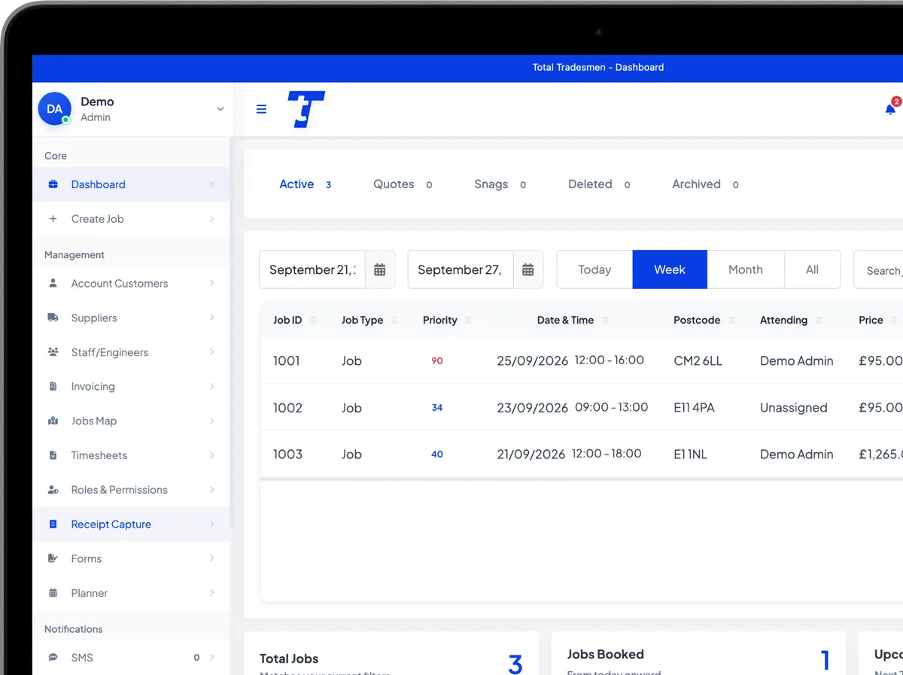
Task: Expand the Suppliers chevron
Action: tap(212, 318)
